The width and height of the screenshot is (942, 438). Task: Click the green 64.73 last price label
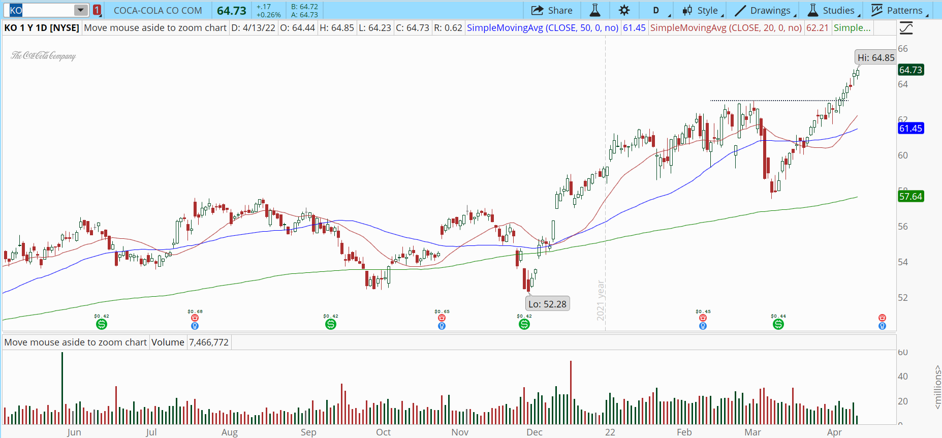910,70
